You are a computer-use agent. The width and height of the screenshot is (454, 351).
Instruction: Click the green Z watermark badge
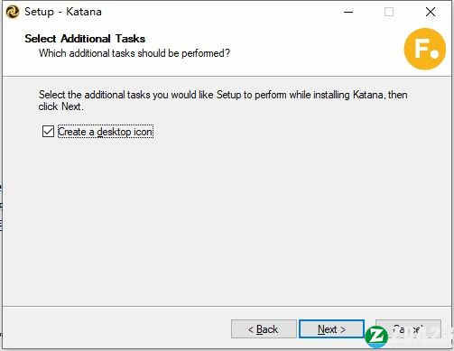click(x=376, y=337)
